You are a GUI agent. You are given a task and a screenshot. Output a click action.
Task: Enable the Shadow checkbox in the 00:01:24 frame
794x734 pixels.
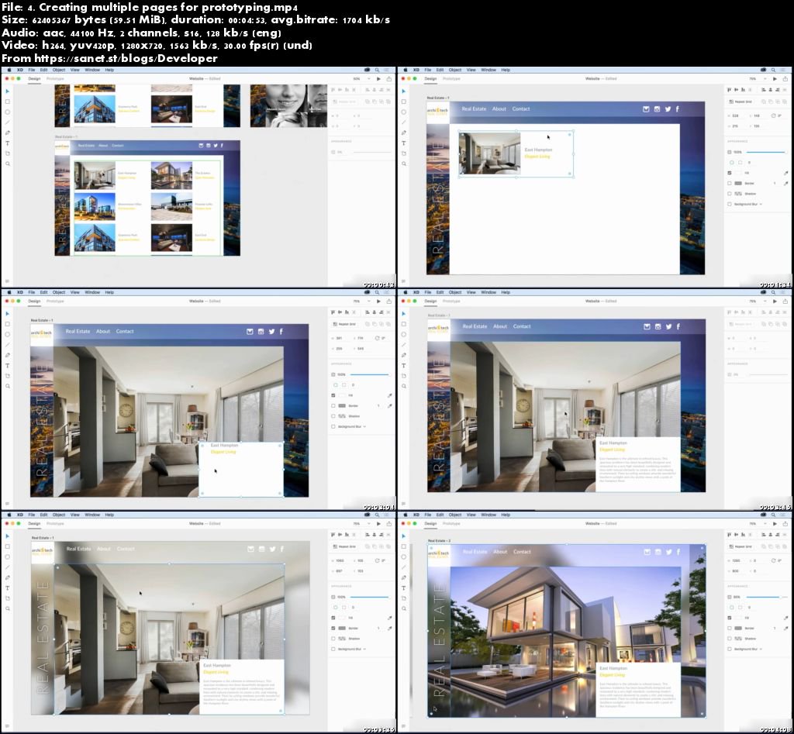coord(730,194)
